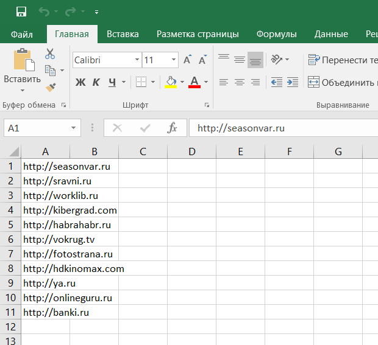Click the Вставить paste clipboard icon
Image resolution: width=378 pixels, height=345 pixels.
pos(24,60)
